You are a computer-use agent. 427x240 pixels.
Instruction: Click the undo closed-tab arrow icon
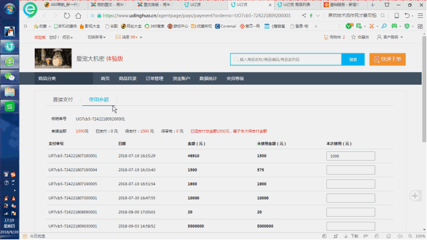(407, 15)
